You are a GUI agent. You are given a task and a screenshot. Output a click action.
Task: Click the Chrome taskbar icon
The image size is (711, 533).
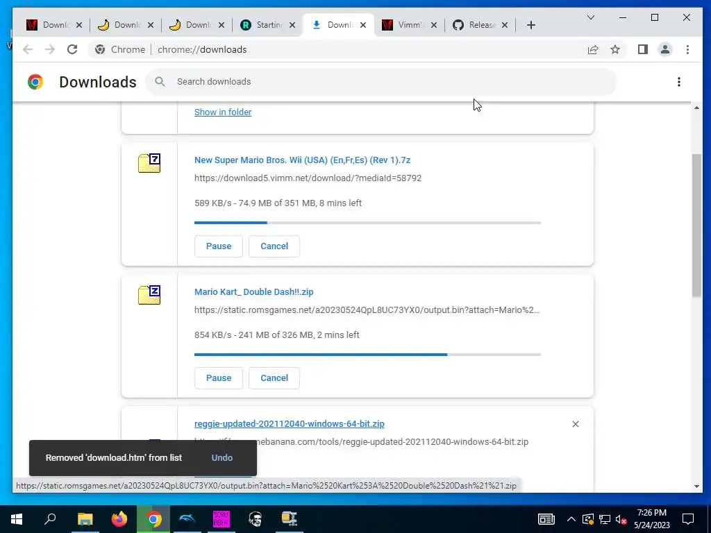[153, 519]
